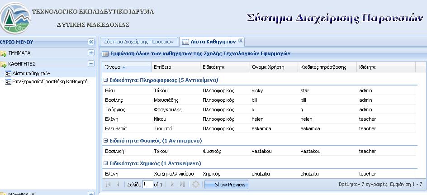The width and height of the screenshot is (427, 195).
Task: Select the Λίστα Καθηγητών tab
Action: coord(213,42)
